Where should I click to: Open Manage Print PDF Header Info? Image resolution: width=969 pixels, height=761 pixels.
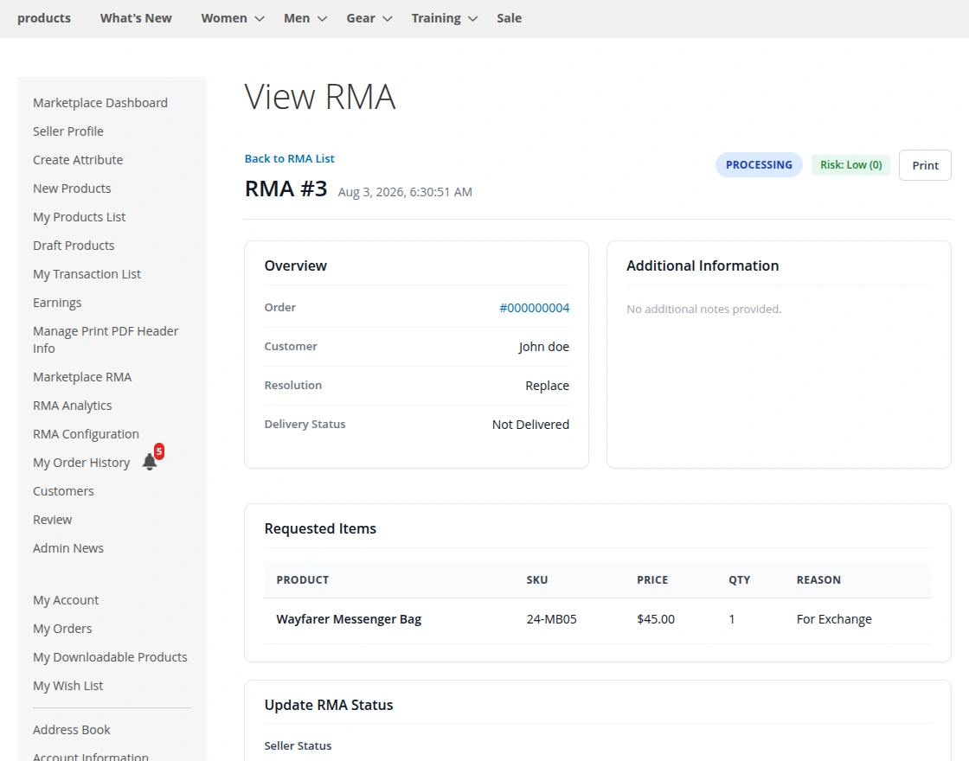point(106,340)
